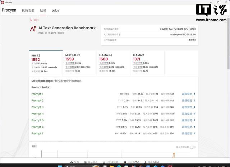
Task: Open File Explorer from the taskbar
Action: click(112, 166)
